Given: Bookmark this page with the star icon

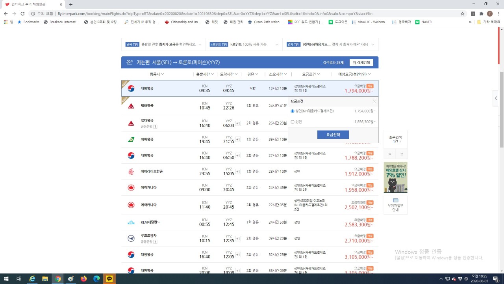Looking at the screenshot, I should [x=463, y=13].
